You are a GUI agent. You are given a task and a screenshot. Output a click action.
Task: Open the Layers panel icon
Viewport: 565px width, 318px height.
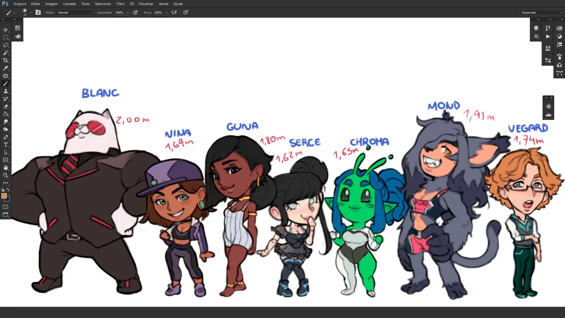coord(536,28)
